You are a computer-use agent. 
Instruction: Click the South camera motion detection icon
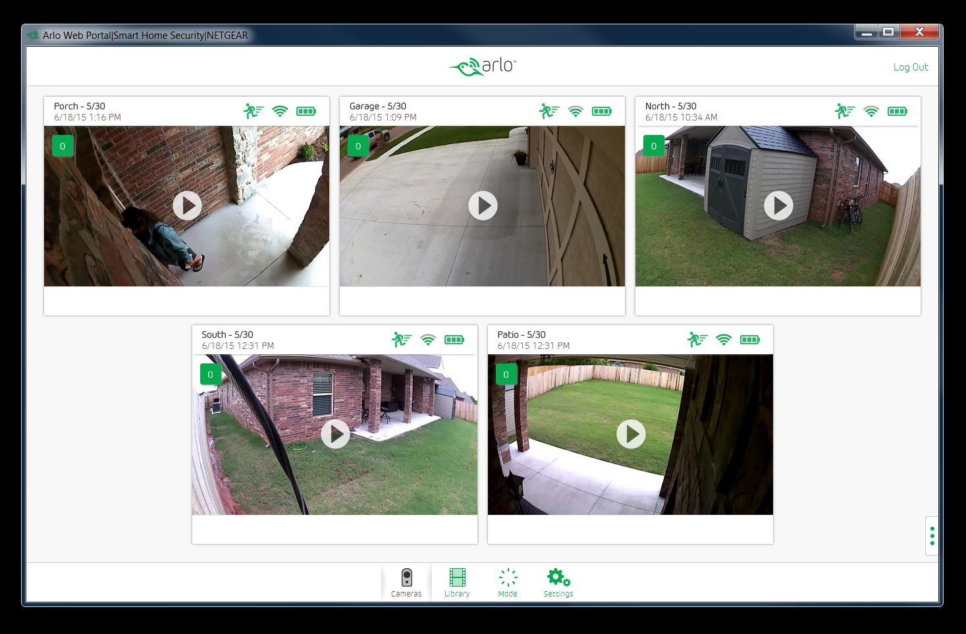[401, 340]
